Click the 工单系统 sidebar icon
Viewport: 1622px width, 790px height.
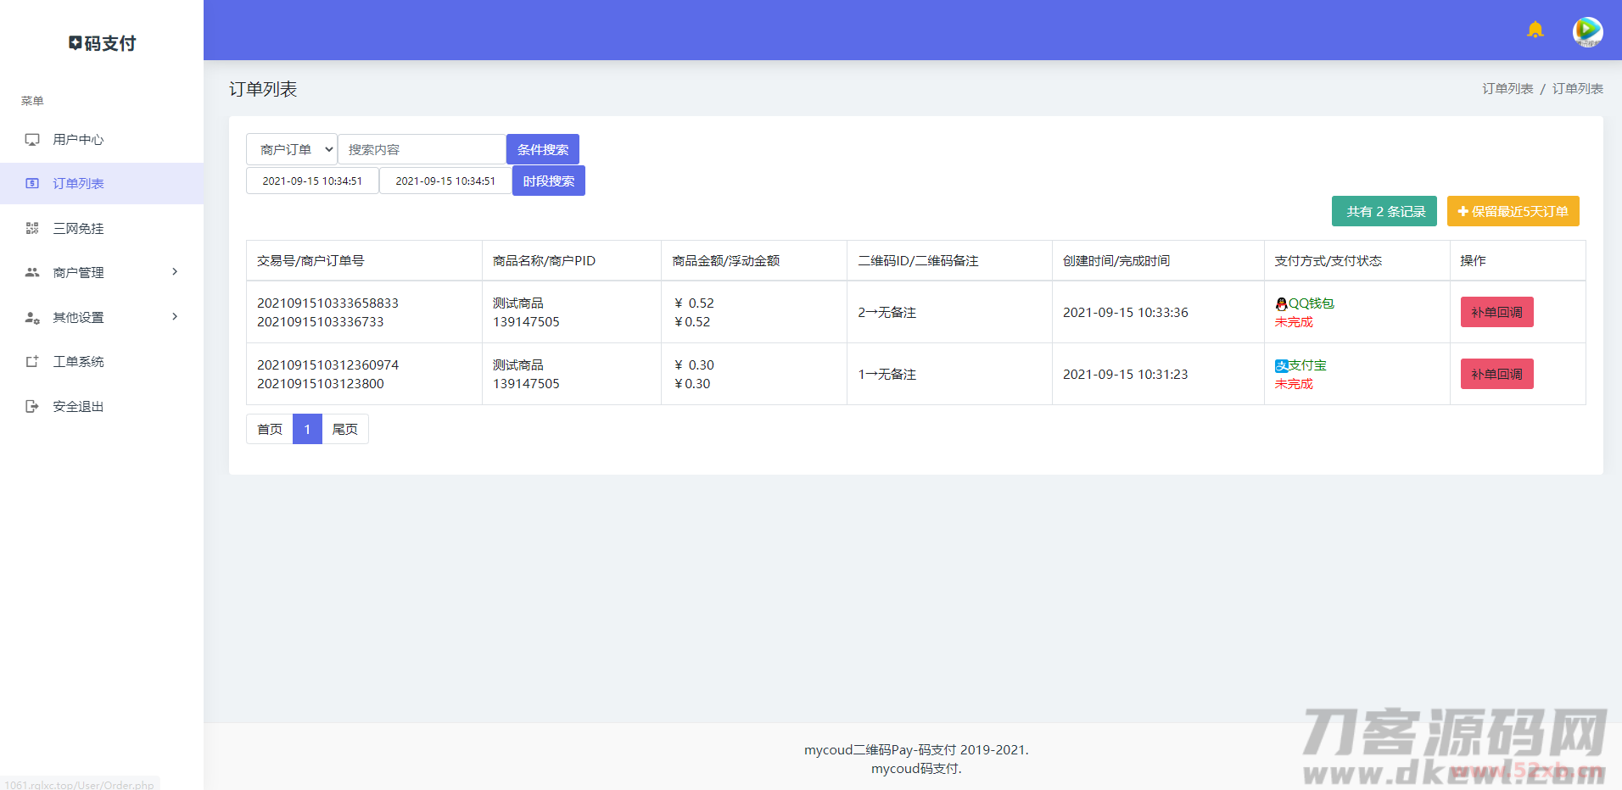click(x=32, y=362)
